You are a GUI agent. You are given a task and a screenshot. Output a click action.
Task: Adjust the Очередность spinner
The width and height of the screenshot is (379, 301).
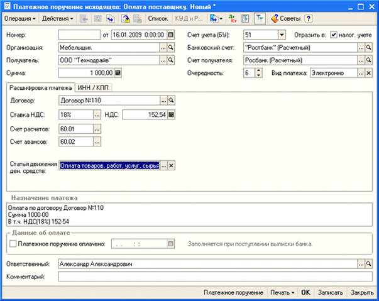click(258, 73)
